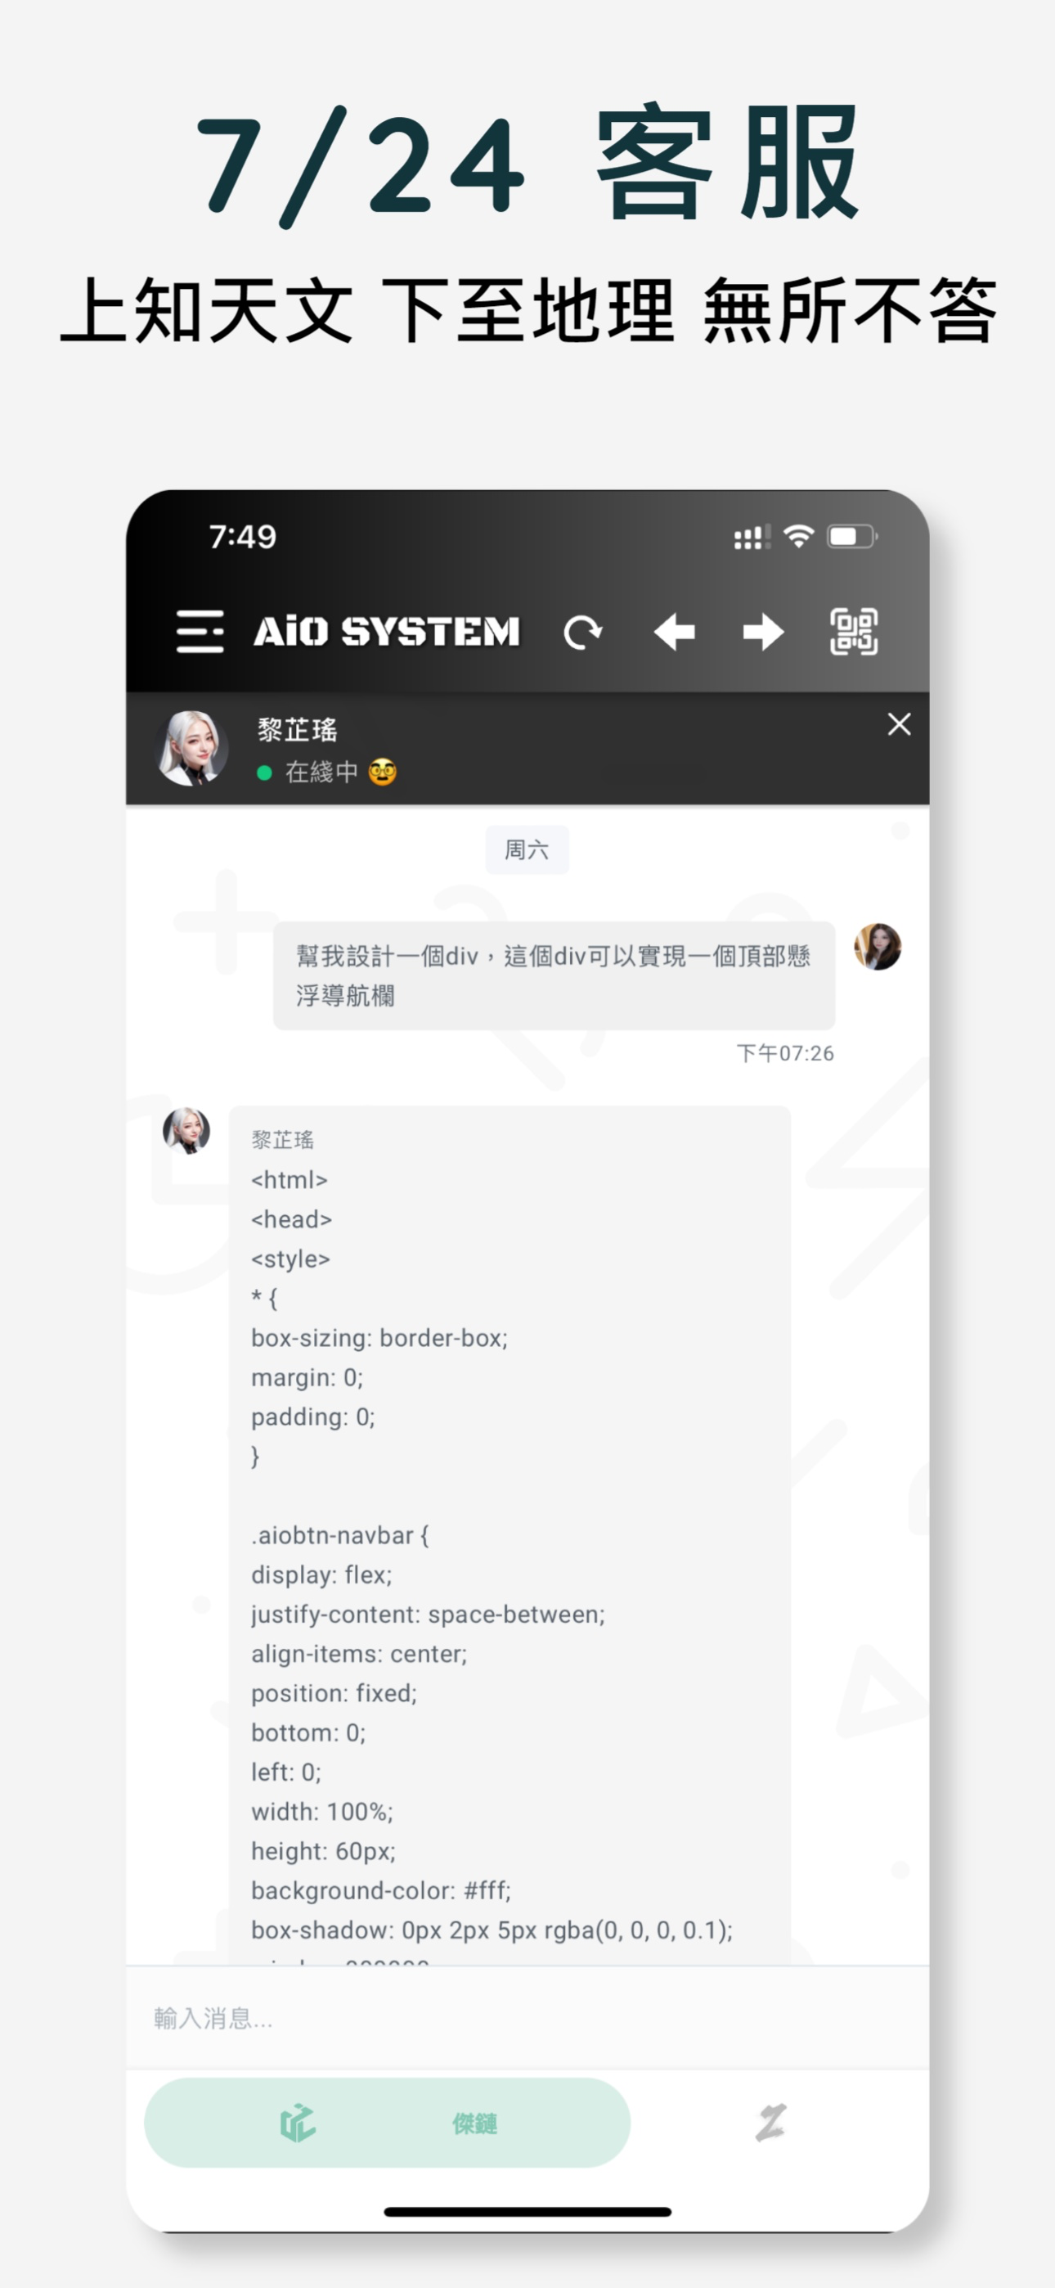Close the chat with 黎芷瑤
Viewport: 1055px width, 2288px height.
pos(899,725)
